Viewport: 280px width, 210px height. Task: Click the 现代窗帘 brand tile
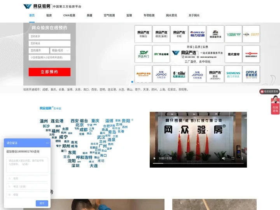[233, 54]
